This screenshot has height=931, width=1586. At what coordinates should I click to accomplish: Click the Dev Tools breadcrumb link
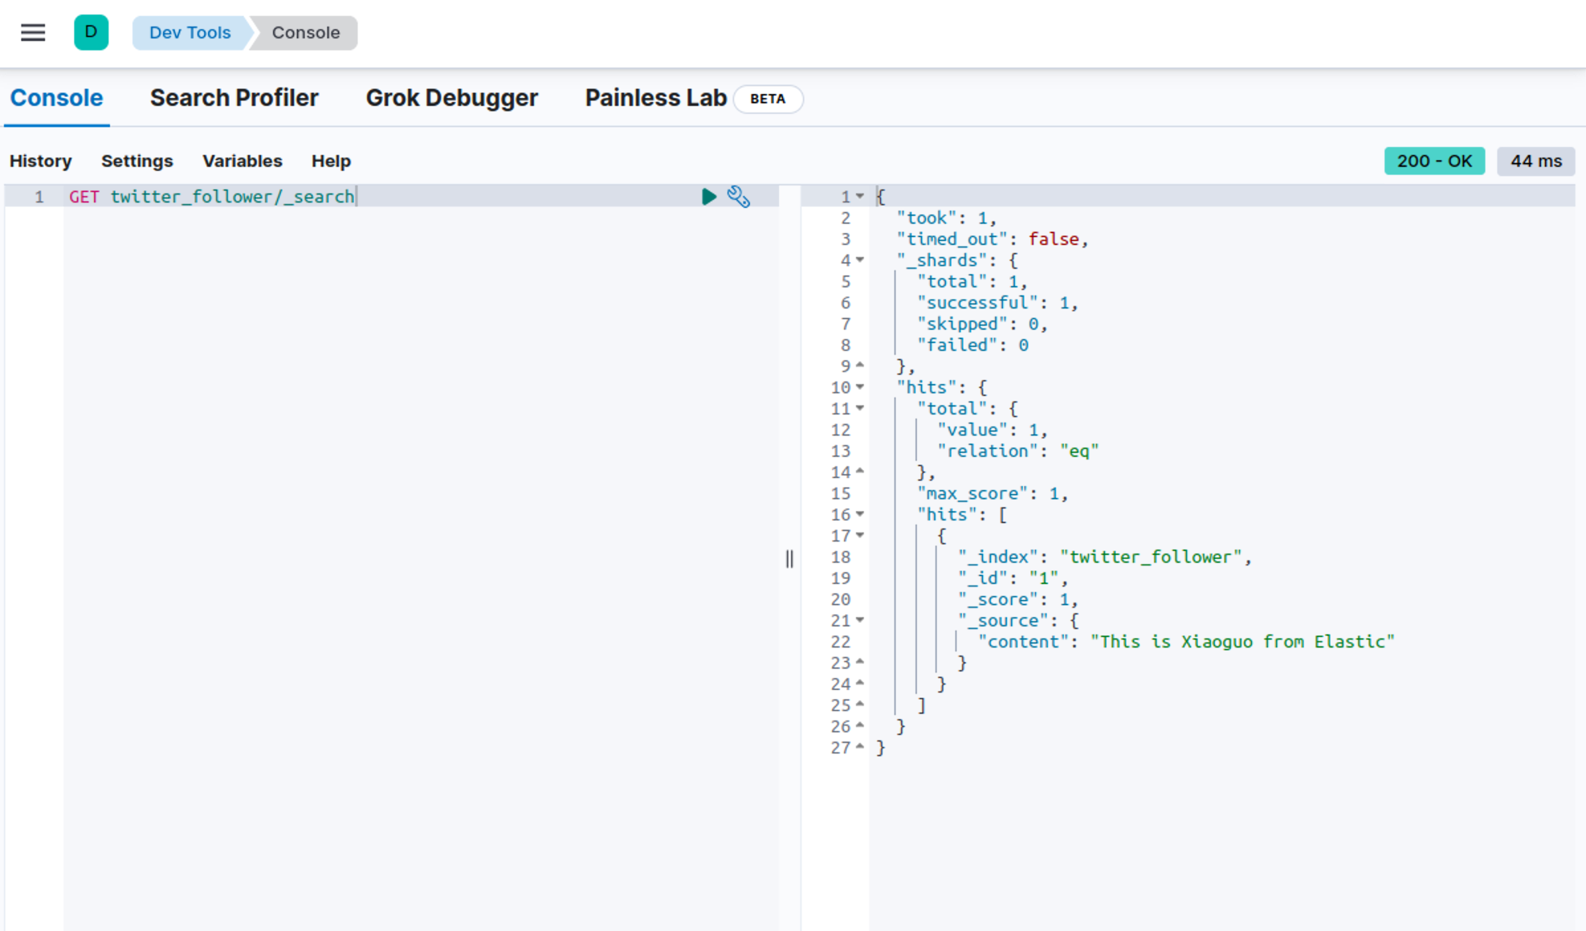coord(189,32)
